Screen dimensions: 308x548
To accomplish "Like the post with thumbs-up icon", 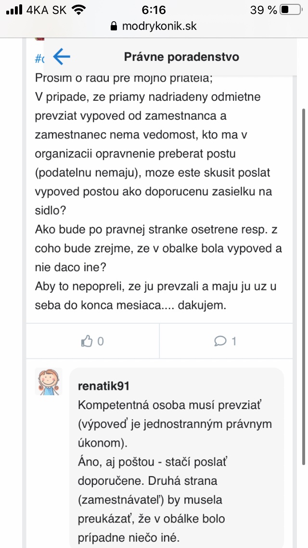I will (x=87, y=342).
